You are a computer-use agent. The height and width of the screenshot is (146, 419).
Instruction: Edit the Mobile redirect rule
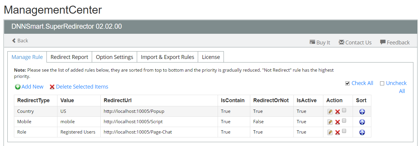point(330,122)
